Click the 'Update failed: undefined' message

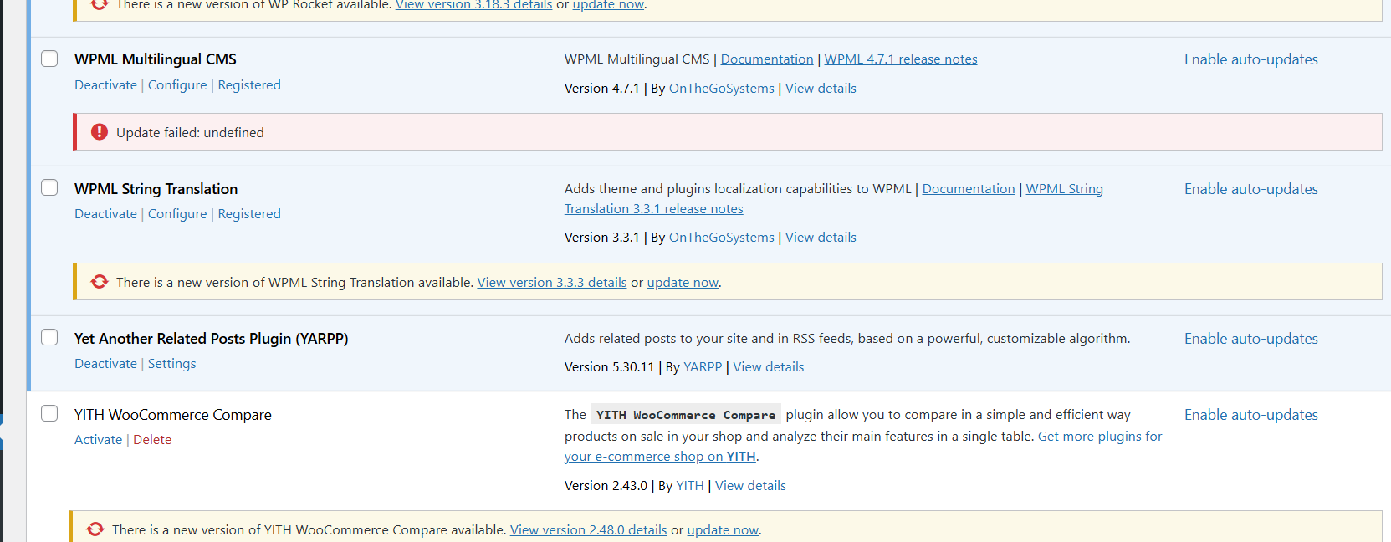[x=190, y=133]
